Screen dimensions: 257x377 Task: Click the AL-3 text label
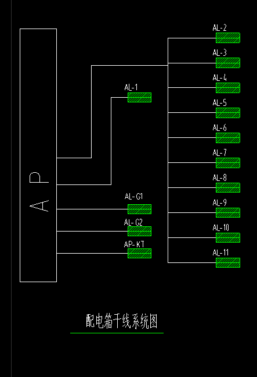click(219, 53)
